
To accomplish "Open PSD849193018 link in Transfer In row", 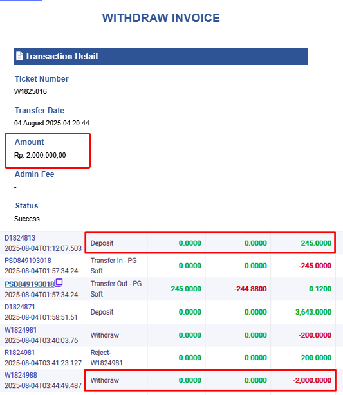I will click(x=28, y=261).
